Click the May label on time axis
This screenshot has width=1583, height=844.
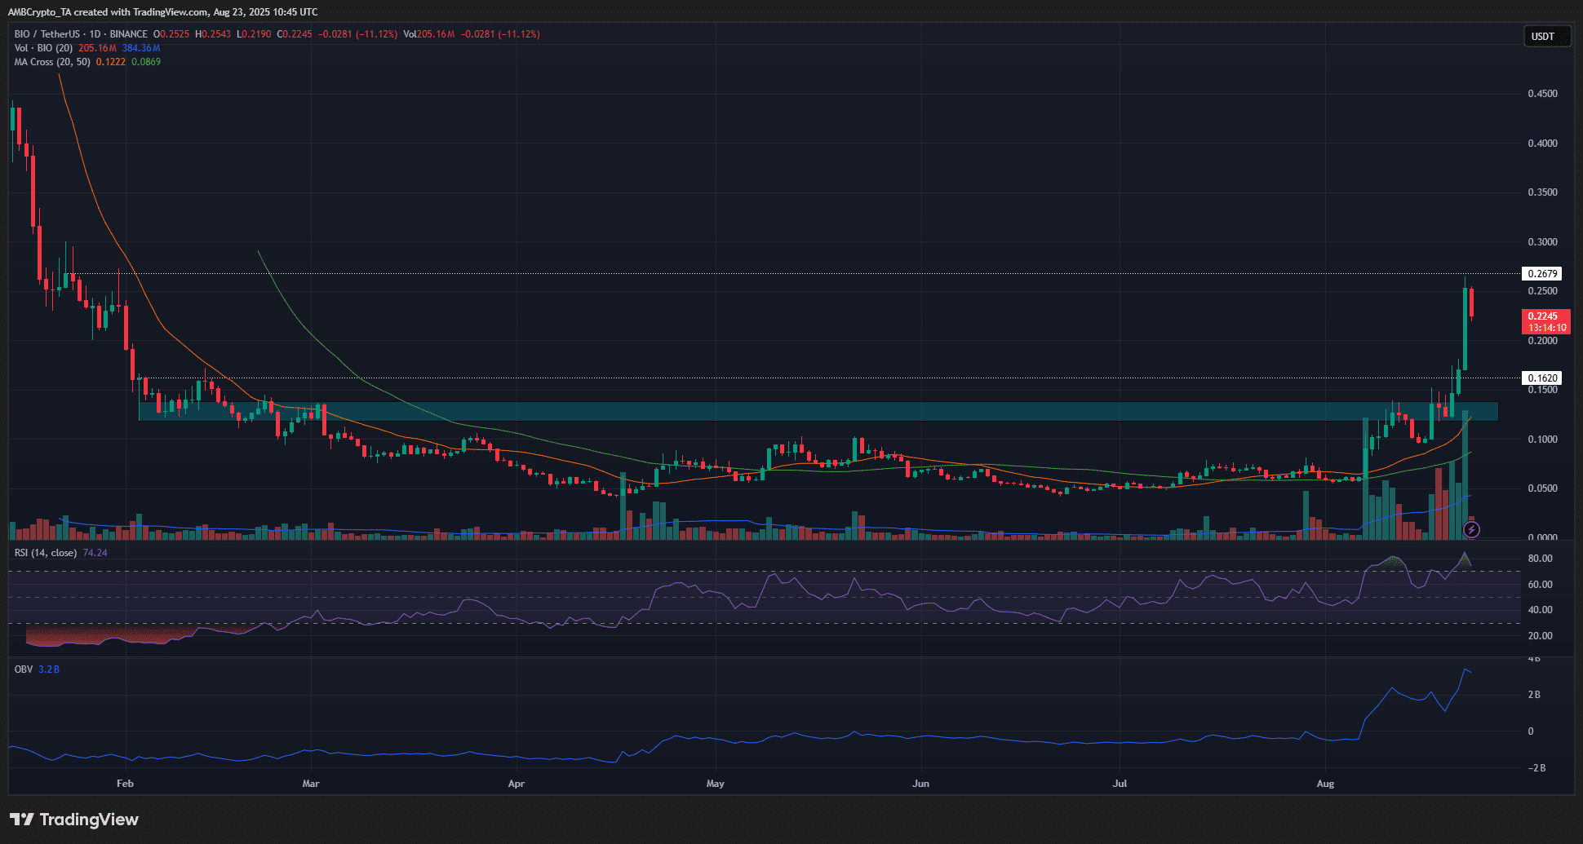[x=715, y=784]
